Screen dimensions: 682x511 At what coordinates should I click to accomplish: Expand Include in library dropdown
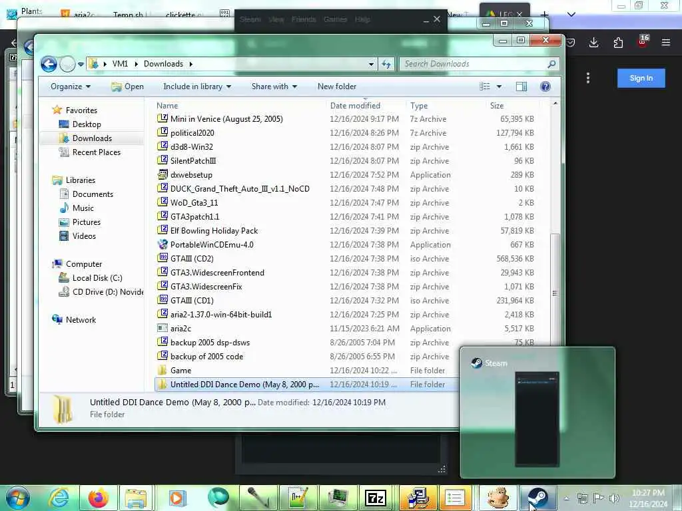(197, 86)
